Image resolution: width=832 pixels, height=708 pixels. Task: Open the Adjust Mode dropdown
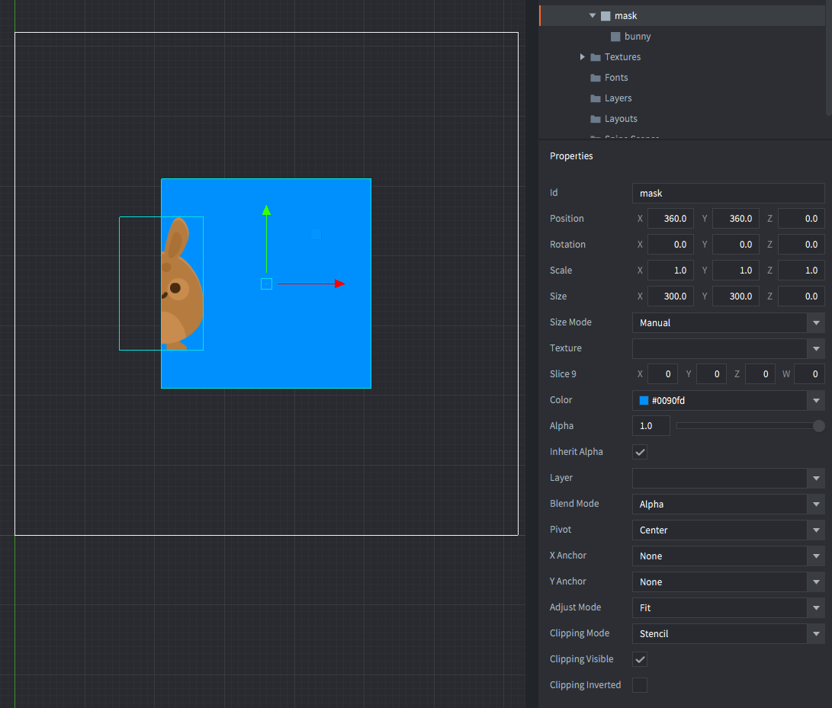coord(816,608)
